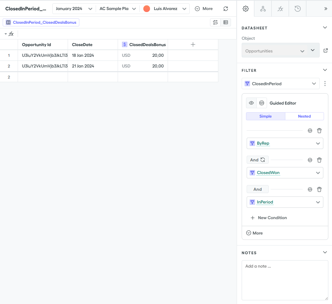
Task: Toggle the eye preview in Guided Editor
Action: point(251,103)
